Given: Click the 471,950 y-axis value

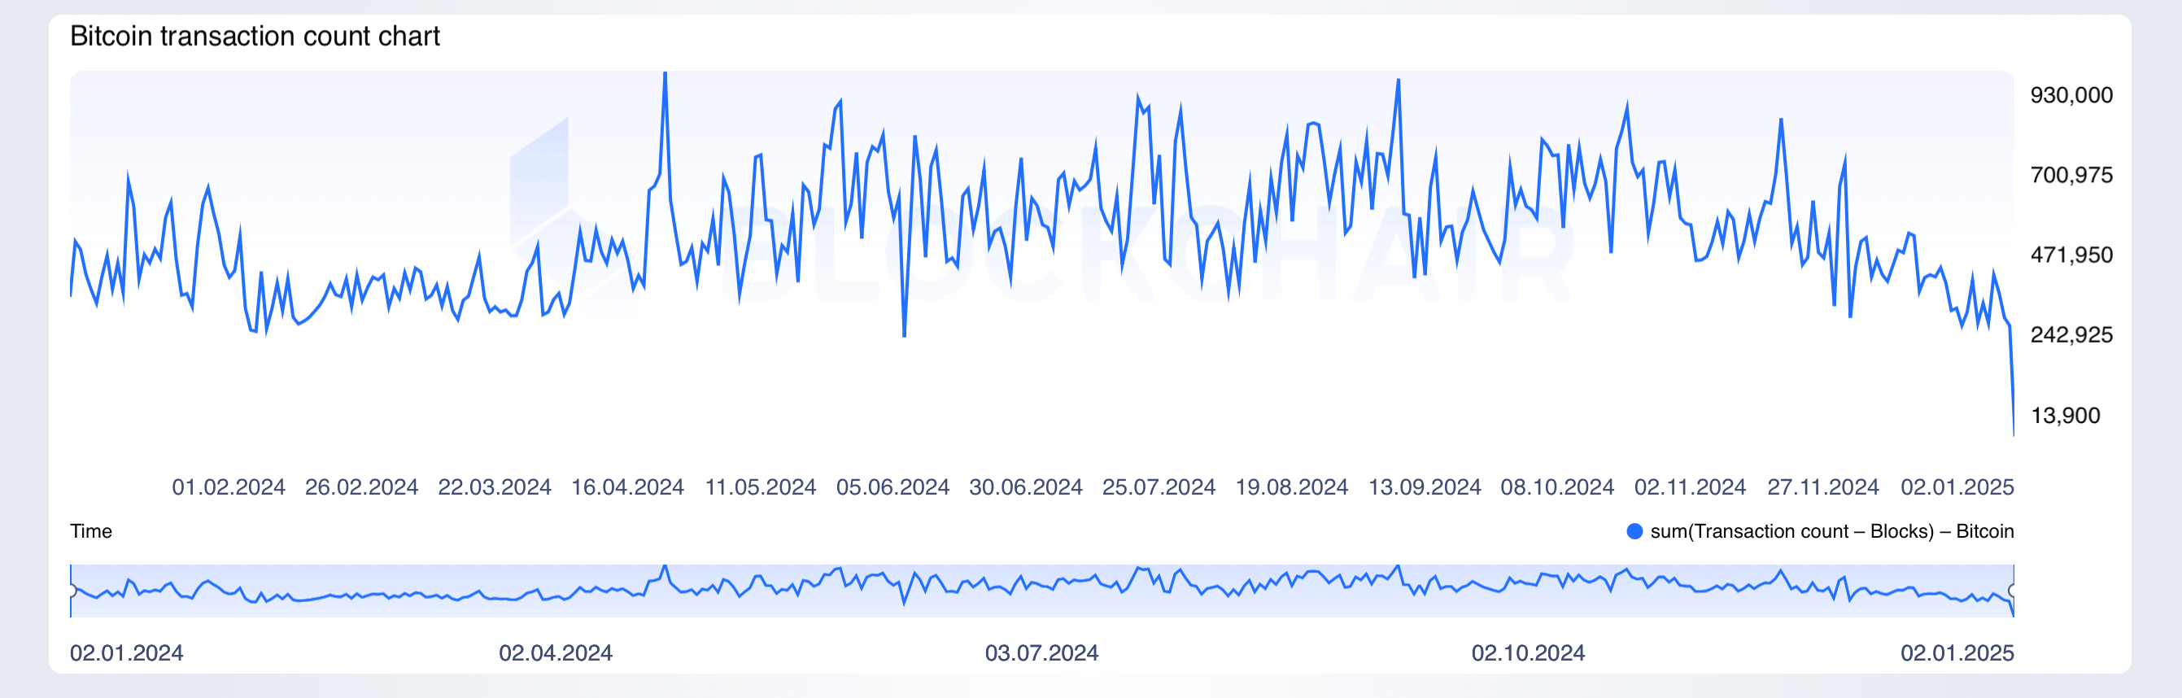Looking at the screenshot, I should tap(2071, 255).
